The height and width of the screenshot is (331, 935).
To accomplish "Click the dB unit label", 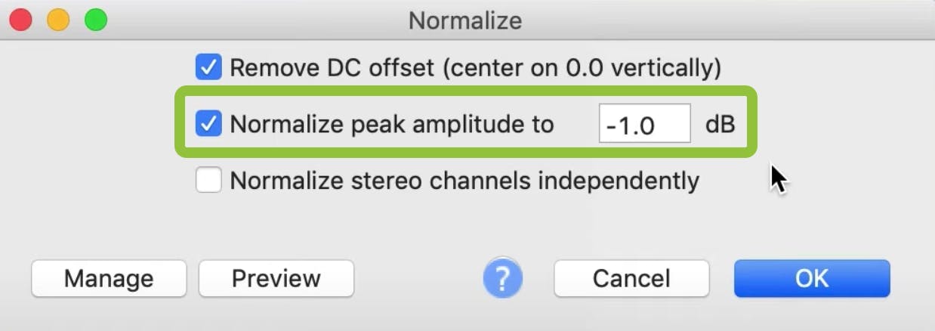I will click(720, 124).
